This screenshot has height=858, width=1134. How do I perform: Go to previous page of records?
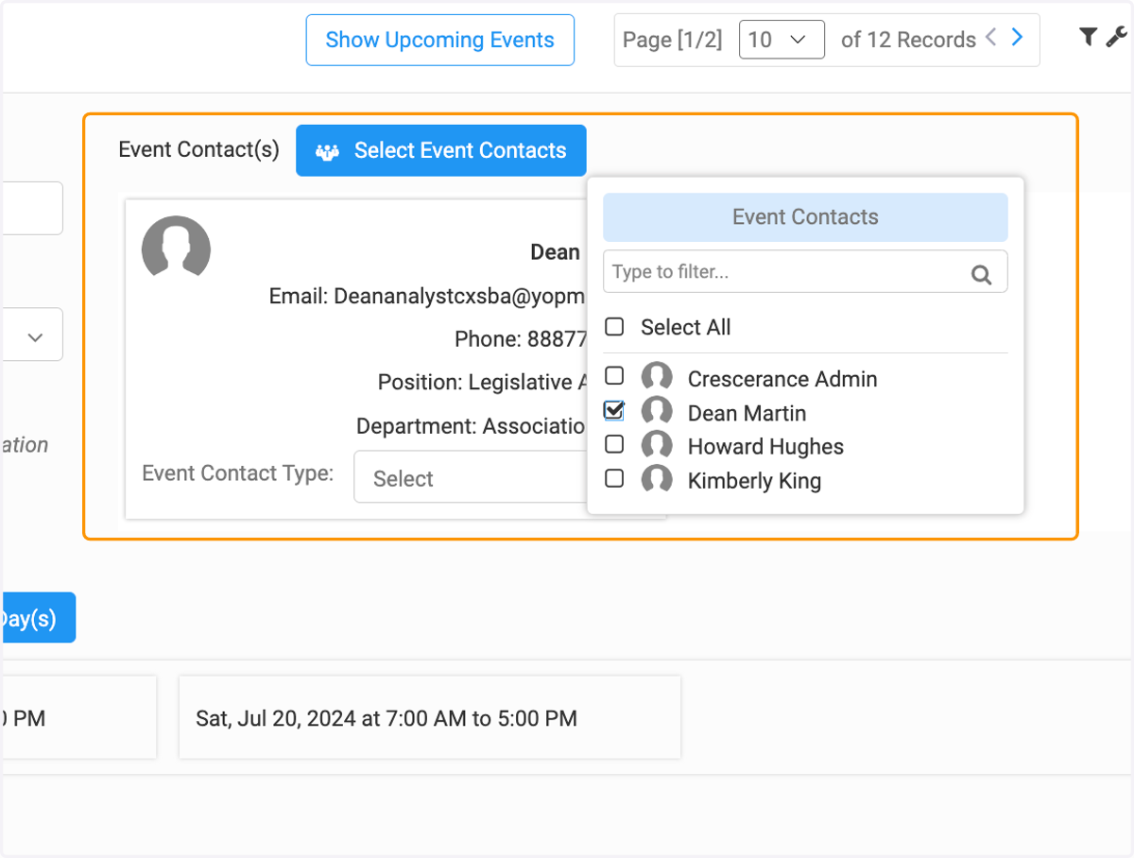(x=990, y=37)
